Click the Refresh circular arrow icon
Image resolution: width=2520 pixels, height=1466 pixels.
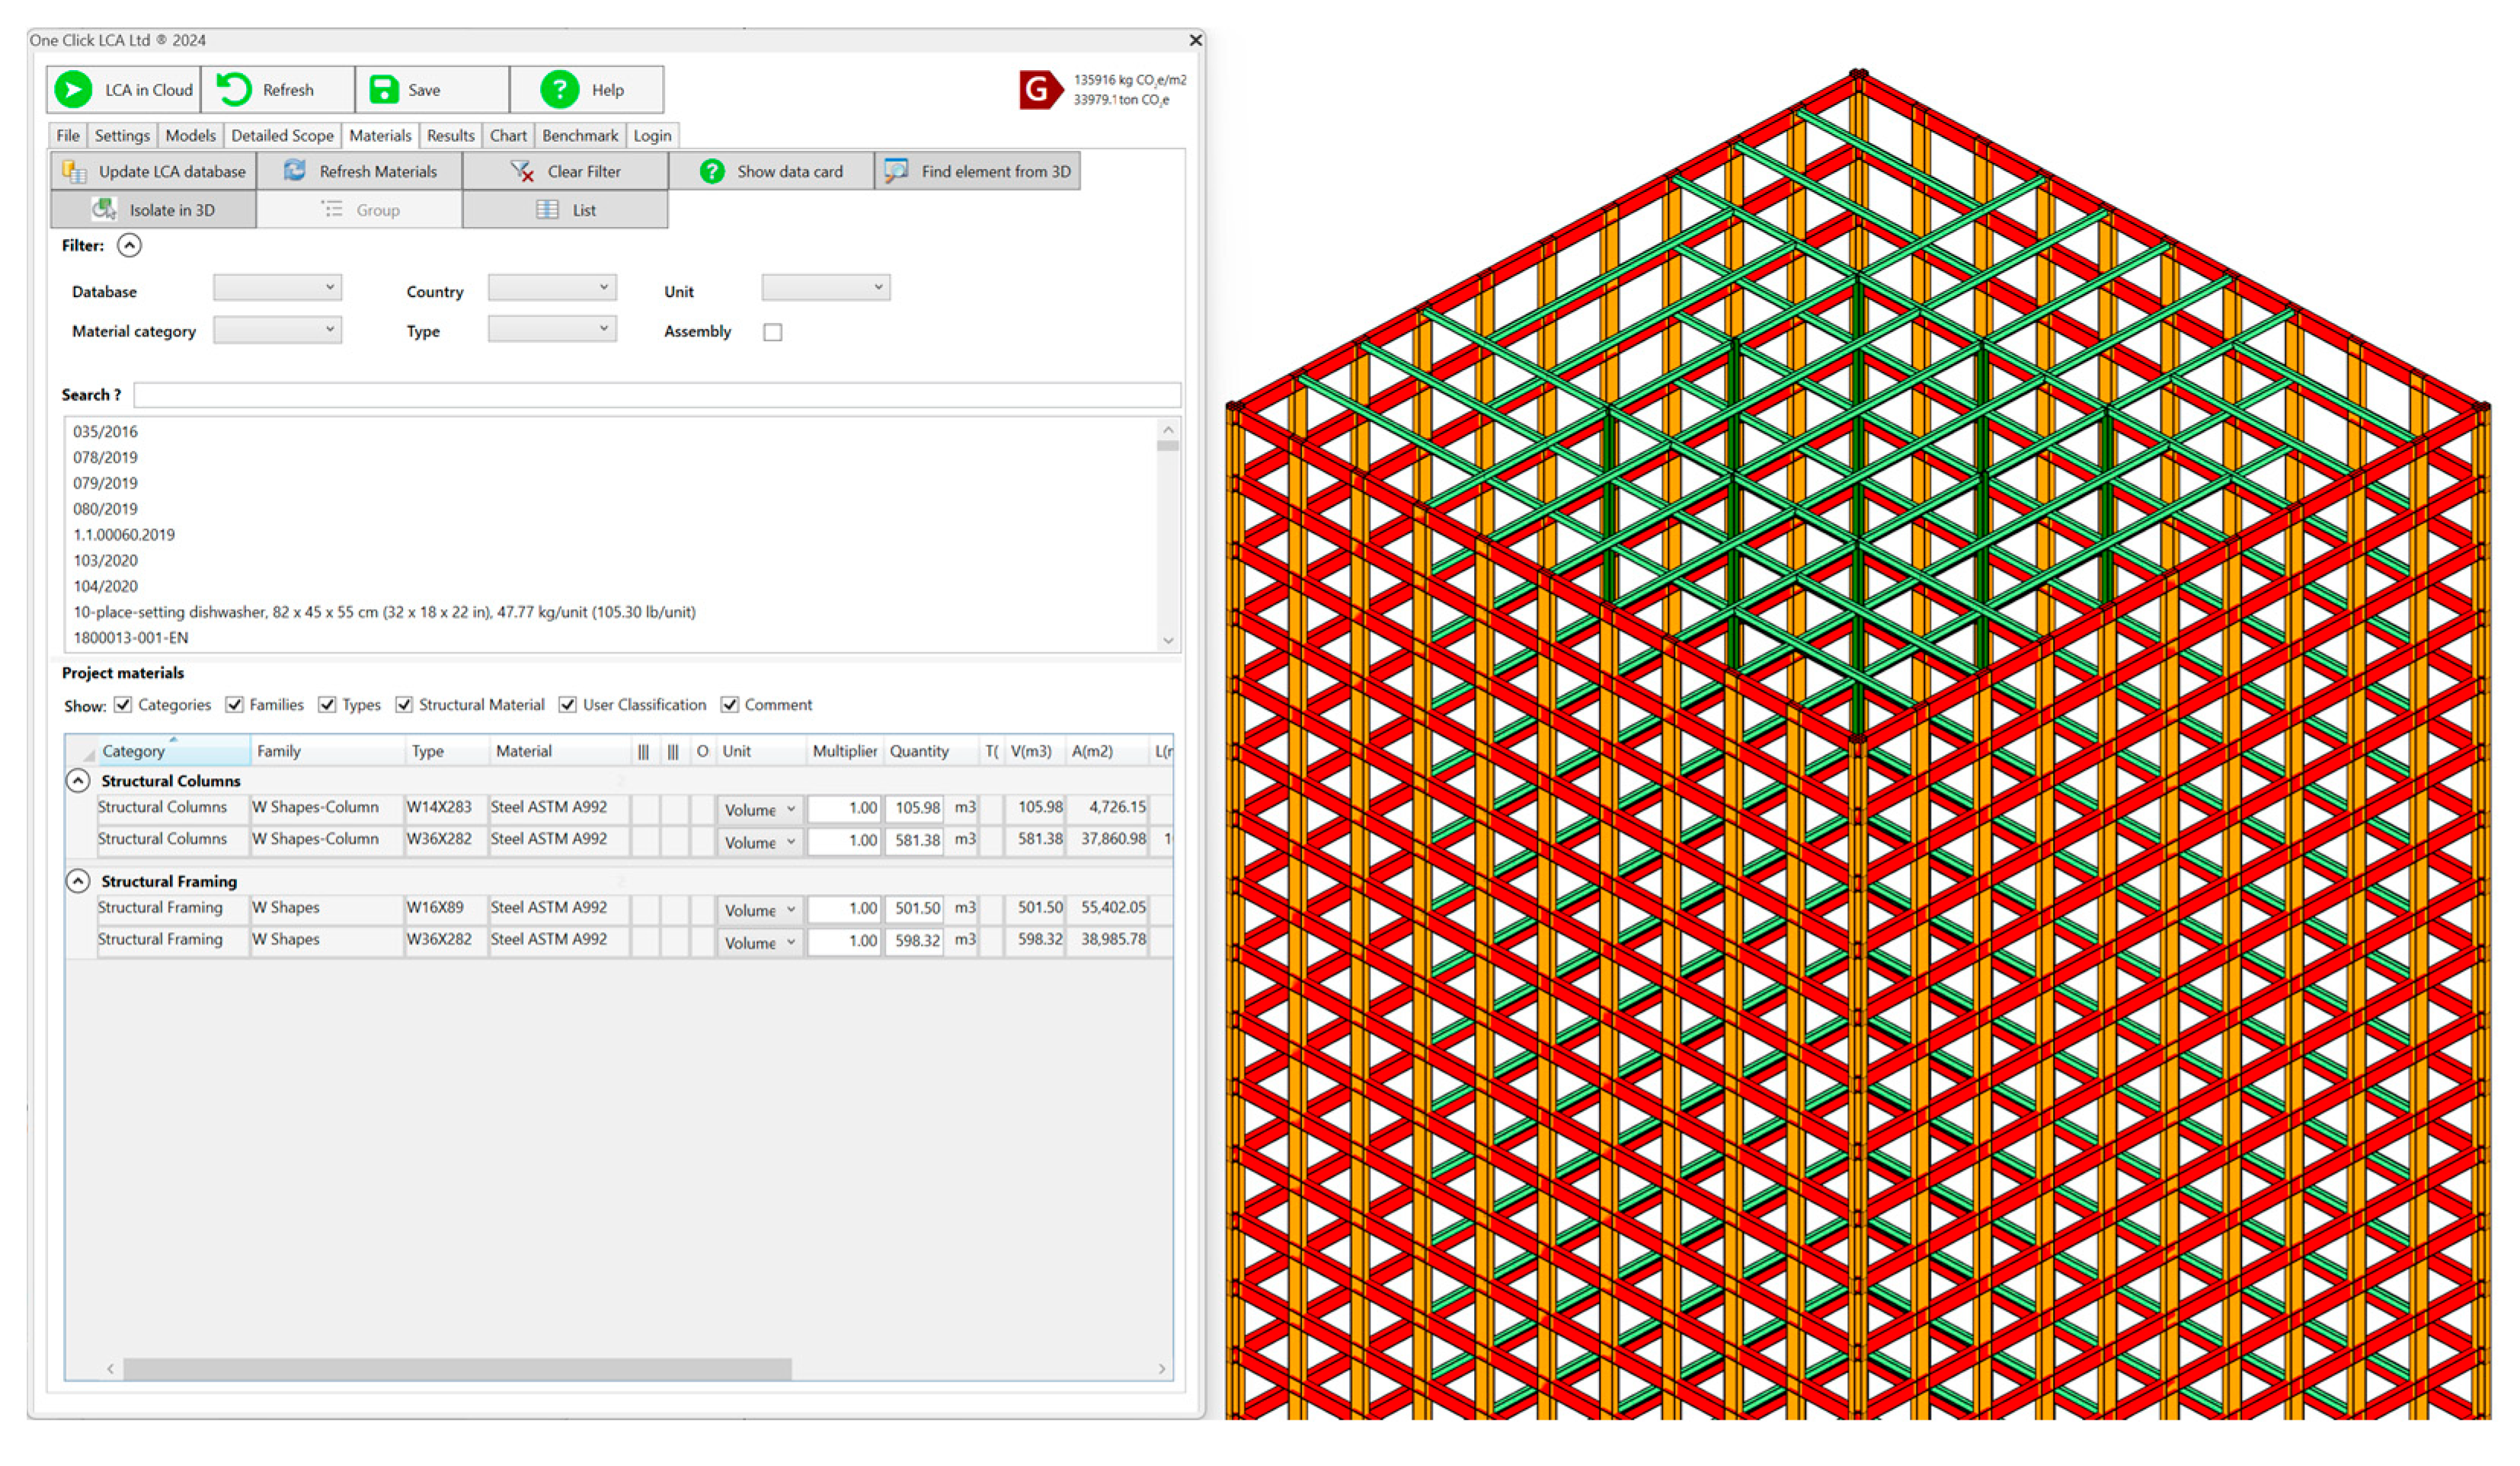tap(234, 90)
